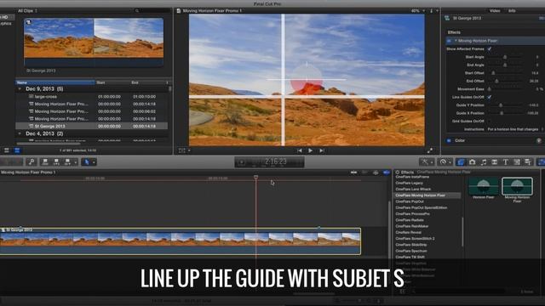Image resolution: width=545 pixels, height=306 pixels.
Task: Open the viewer display options menu
Action: point(433,11)
